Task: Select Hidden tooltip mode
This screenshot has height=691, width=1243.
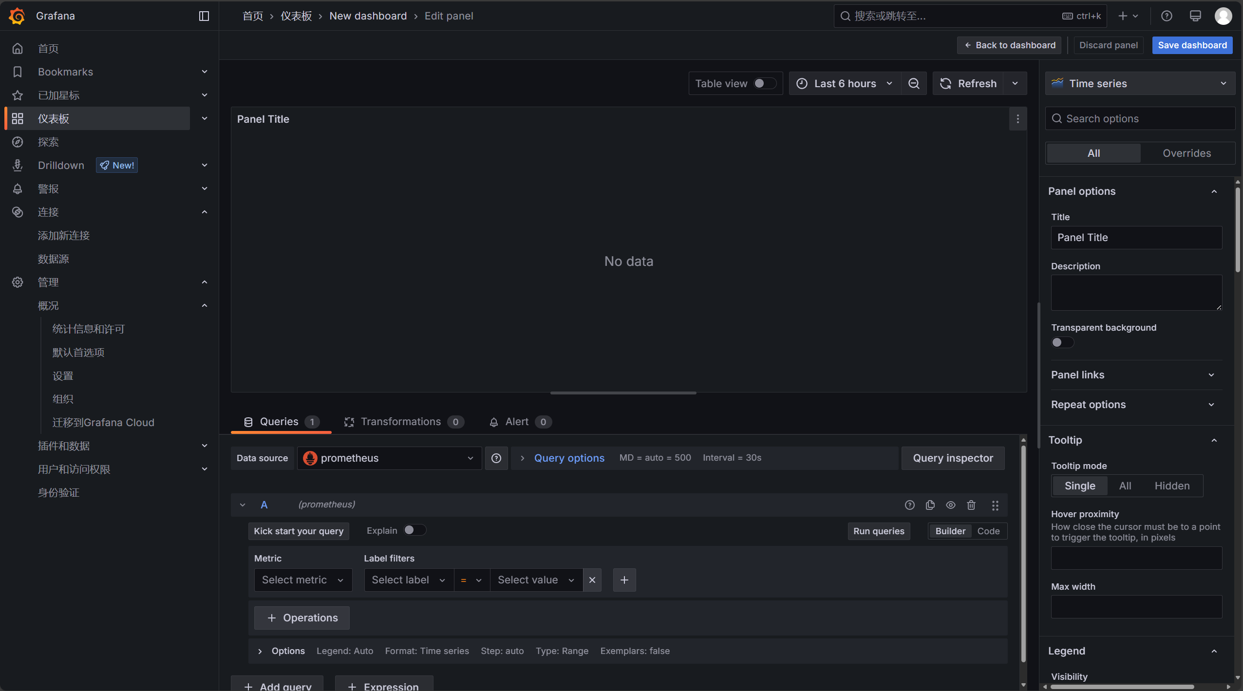Action: click(x=1172, y=486)
